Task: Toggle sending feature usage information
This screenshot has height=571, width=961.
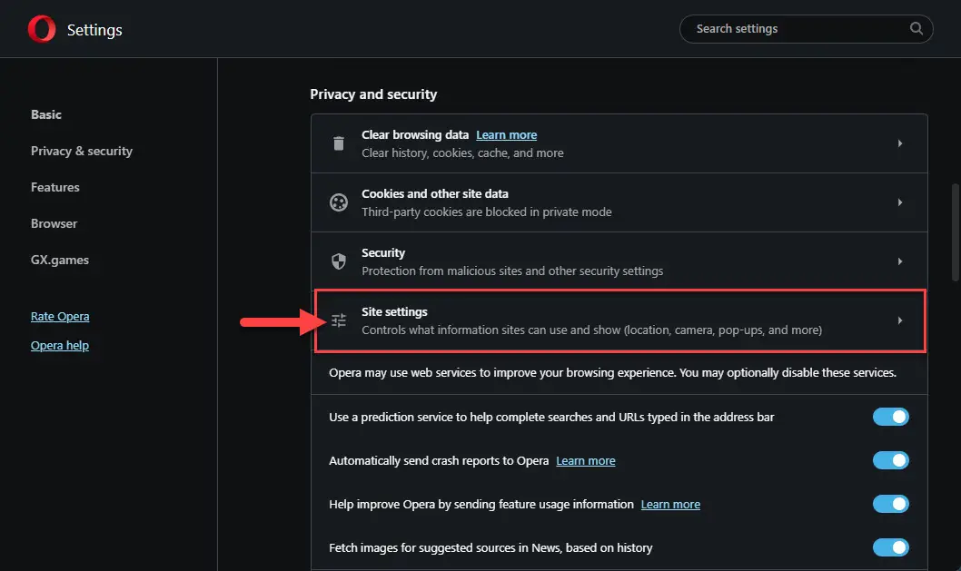Action: click(890, 504)
